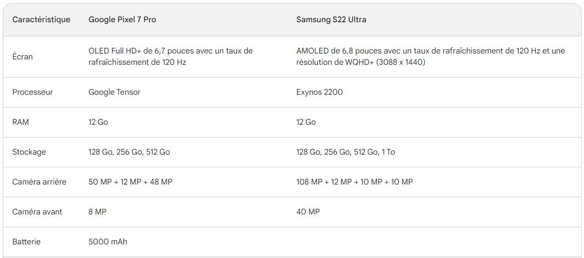The width and height of the screenshot is (584, 258).
Task: Select the Google Pixel 7 Pro header
Action: 122,19
